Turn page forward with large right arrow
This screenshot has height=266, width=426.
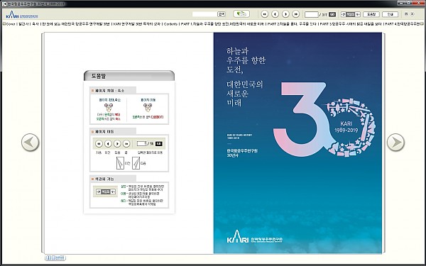click(x=395, y=143)
